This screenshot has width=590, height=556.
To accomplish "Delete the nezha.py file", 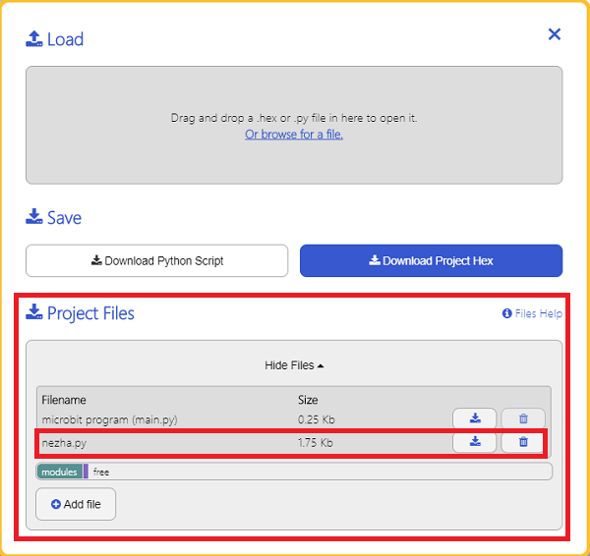I will pyautogui.click(x=523, y=442).
